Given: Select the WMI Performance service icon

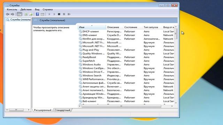Looking at the screenshot, I should (x=80, y=79).
